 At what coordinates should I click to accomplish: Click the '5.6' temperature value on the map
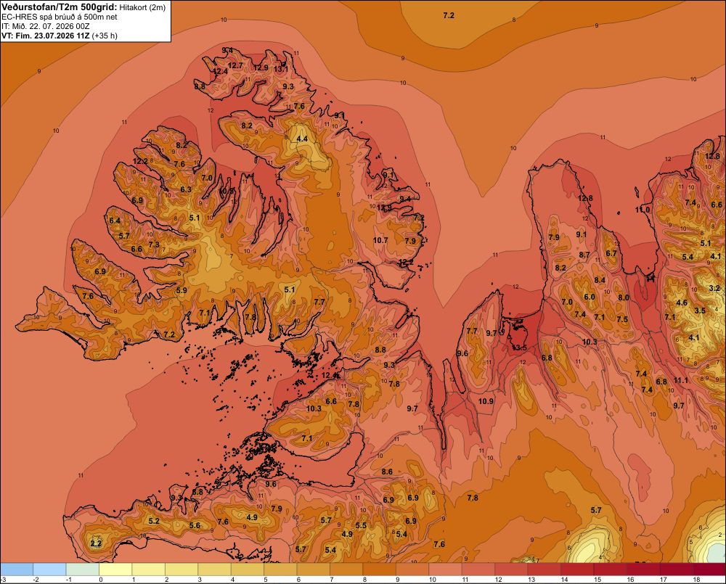195,525
